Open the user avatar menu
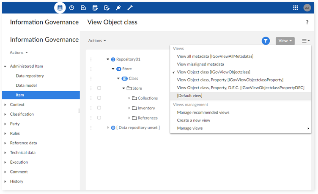Image resolution: width=318 pixels, height=194 pixels. click(x=307, y=8)
